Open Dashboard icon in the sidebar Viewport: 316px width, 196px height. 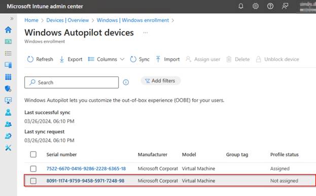pos(8,41)
